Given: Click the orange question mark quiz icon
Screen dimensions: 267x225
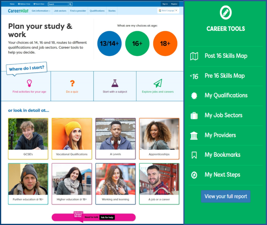Looking at the screenshot, I should (x=72, y=83).
